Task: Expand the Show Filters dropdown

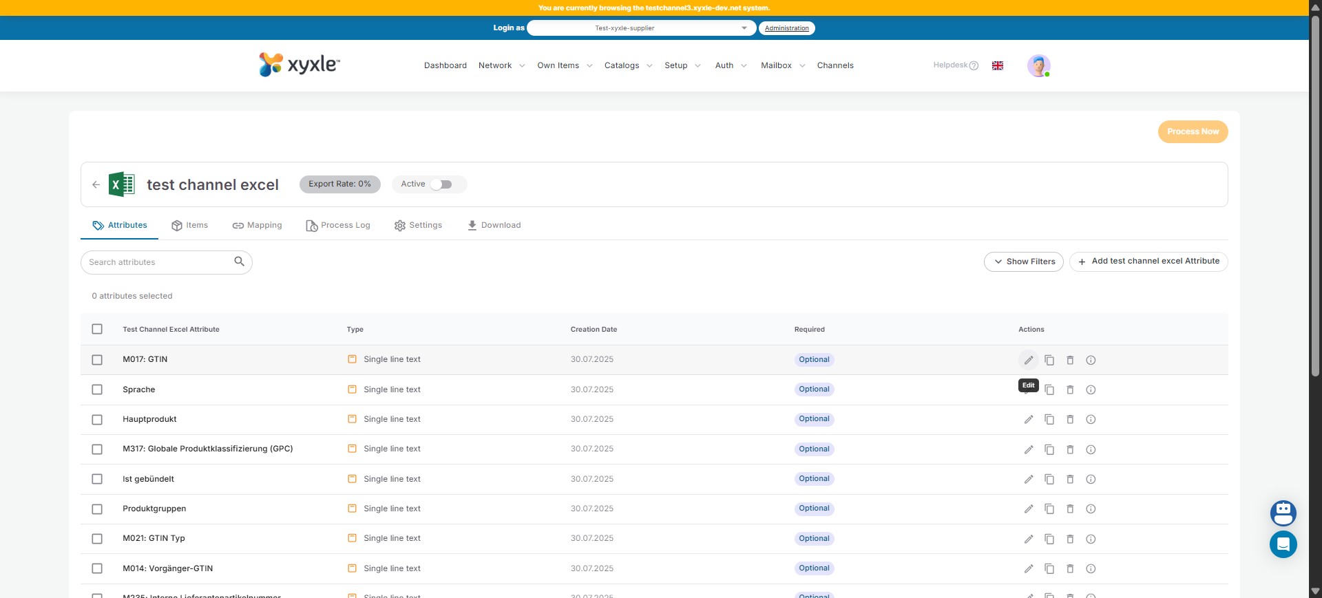Action: tap(1024, 261)
